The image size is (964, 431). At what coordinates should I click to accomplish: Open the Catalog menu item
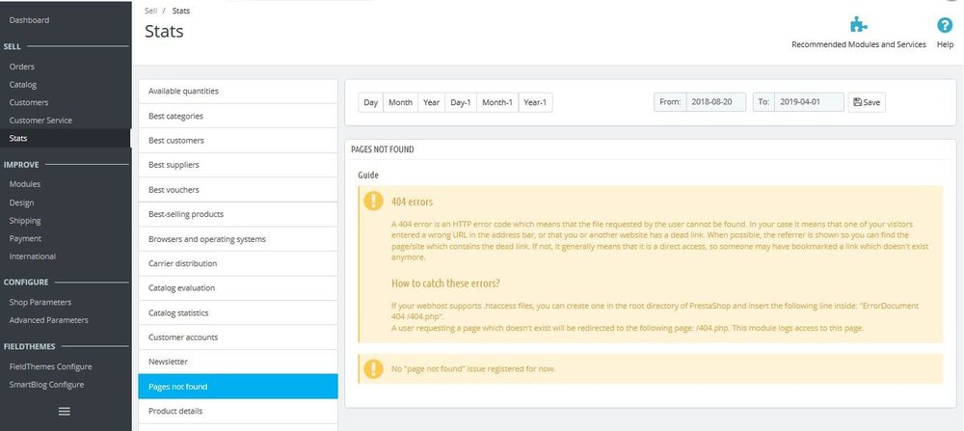point(23,85)
